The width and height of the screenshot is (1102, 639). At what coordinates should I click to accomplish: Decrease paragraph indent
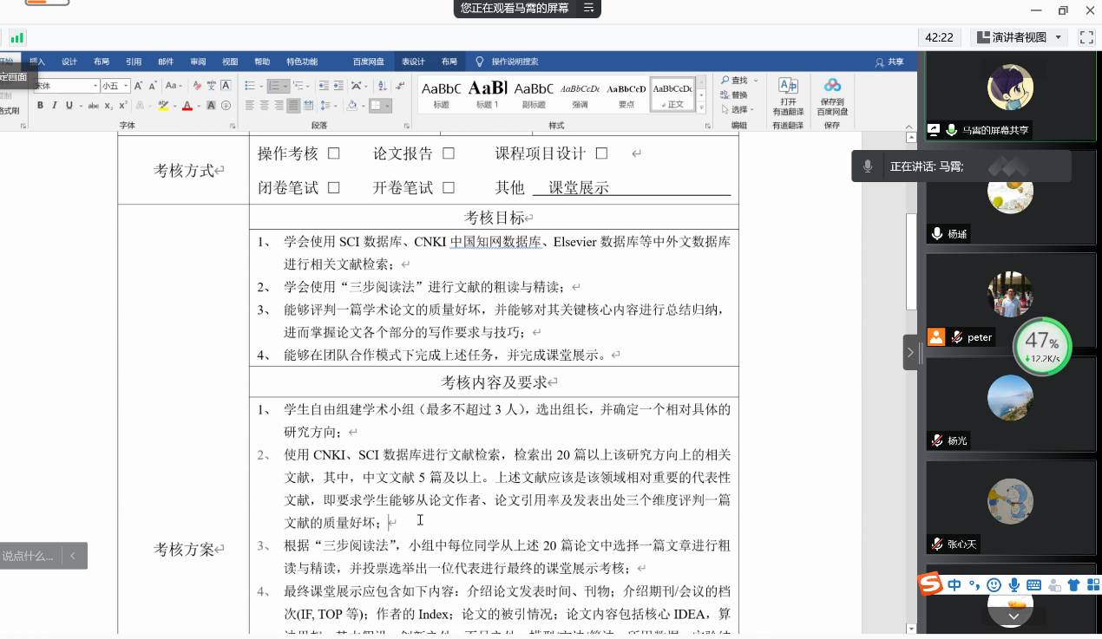coord(325,86)
